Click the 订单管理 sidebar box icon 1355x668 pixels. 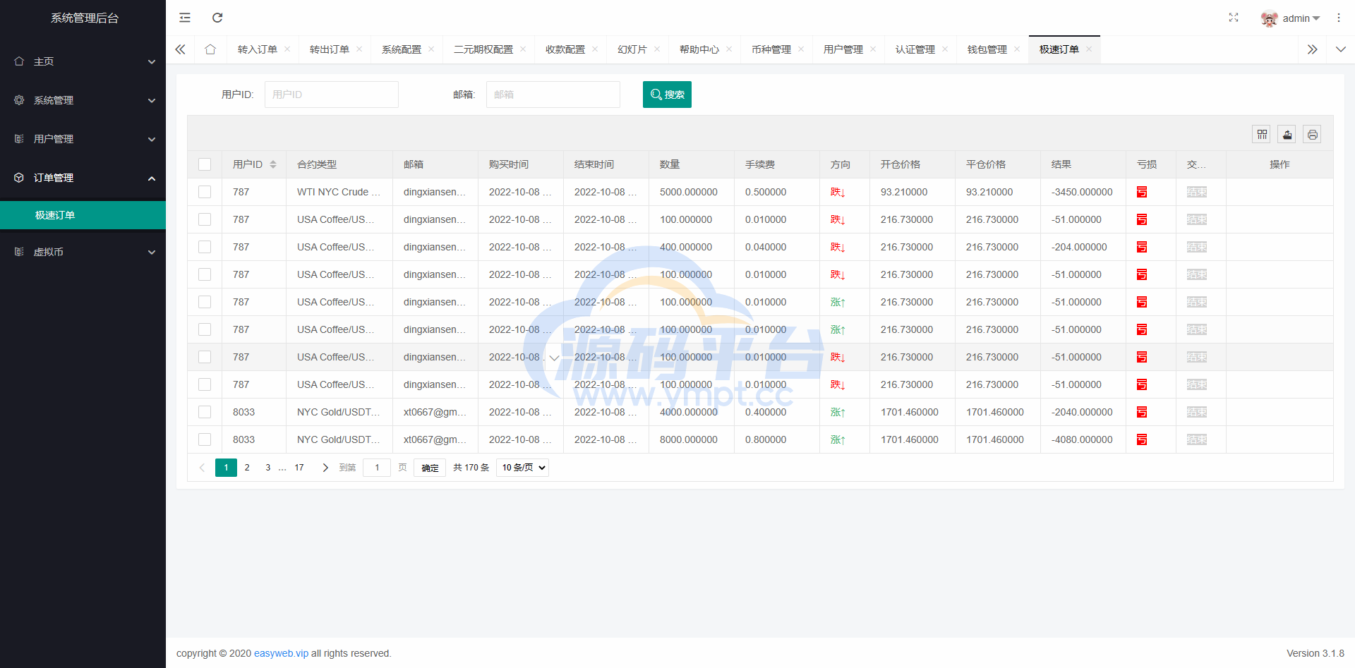[x=19, y=178]
